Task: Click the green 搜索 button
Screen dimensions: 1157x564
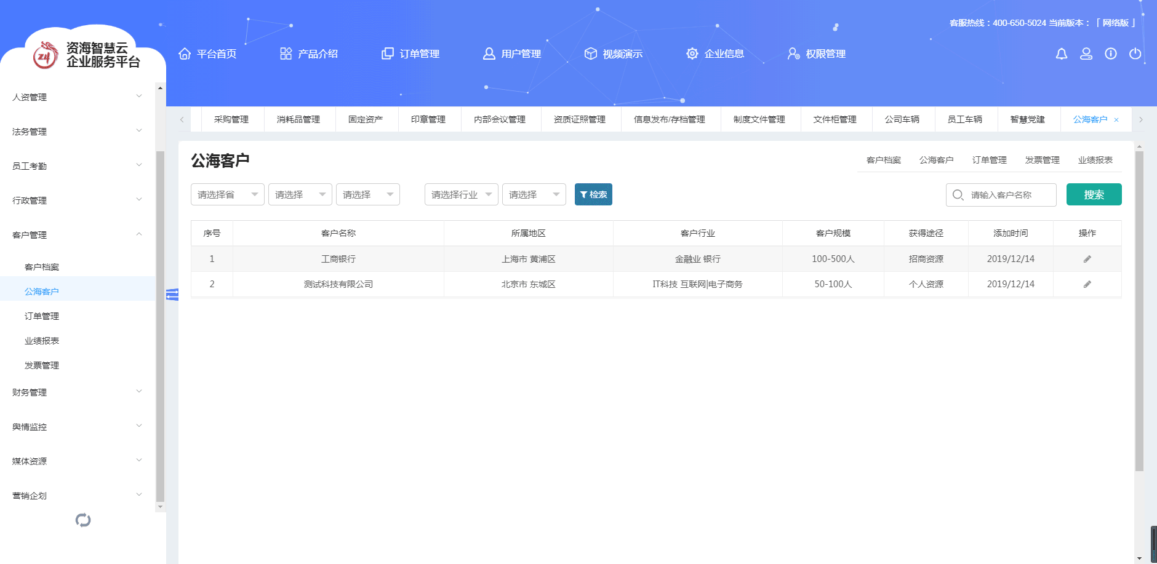Action: (x=1094, y=194)
